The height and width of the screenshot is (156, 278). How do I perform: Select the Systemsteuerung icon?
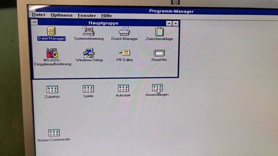[88, 31]
